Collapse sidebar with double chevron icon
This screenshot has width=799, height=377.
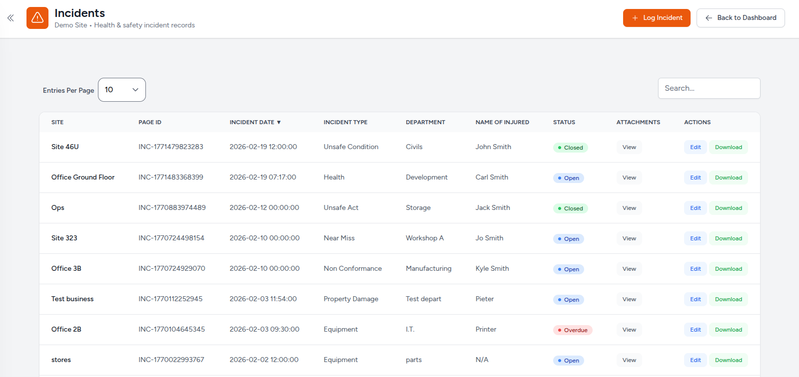point(10,18)
